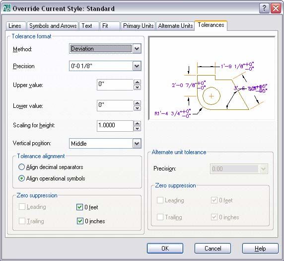Uncheck the 0 feet zero suppression checkbox
Screen dimensions: 284x261
(x=80, y=207)
